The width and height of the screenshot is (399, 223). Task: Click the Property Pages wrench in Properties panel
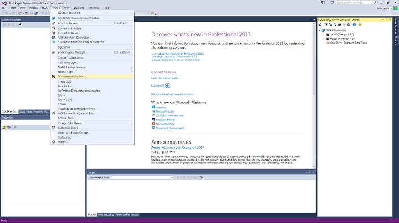coord(15,127)
